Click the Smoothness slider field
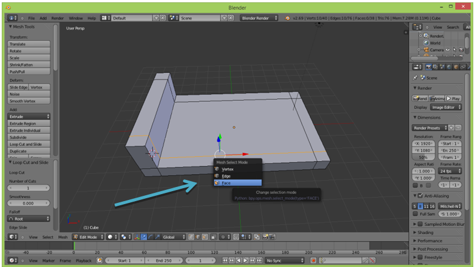This screenshot has height=267, width=475. pos(29,203)
